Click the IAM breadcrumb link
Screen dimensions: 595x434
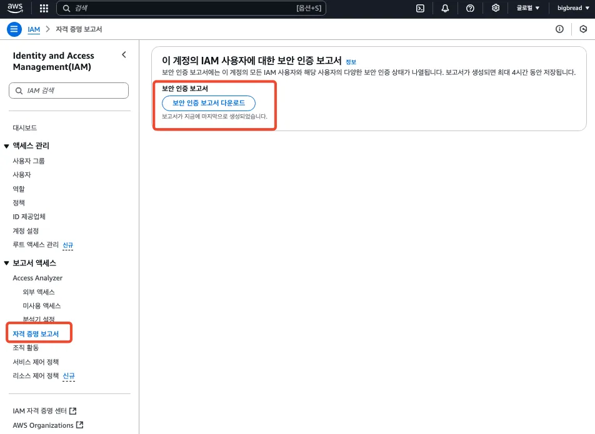point(34,29)
